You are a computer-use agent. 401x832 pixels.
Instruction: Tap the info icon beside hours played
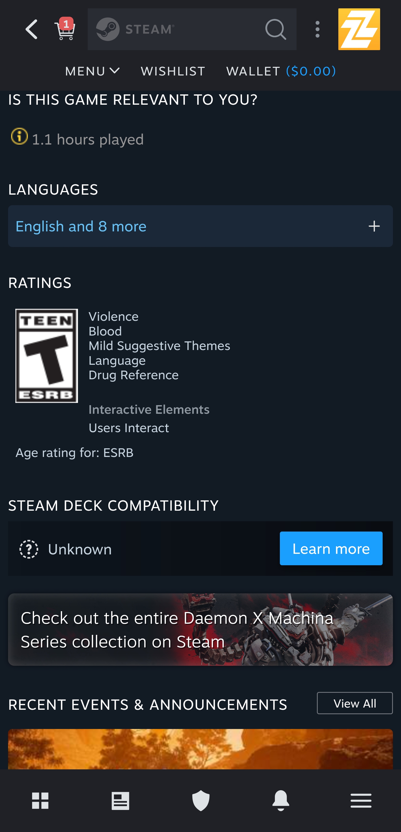tap(19, 136)
